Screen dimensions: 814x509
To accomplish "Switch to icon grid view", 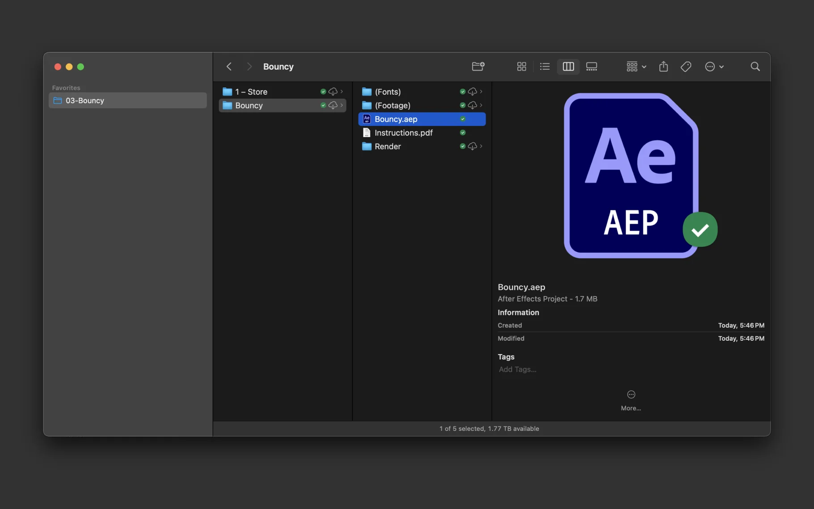I will click(521, 67).
